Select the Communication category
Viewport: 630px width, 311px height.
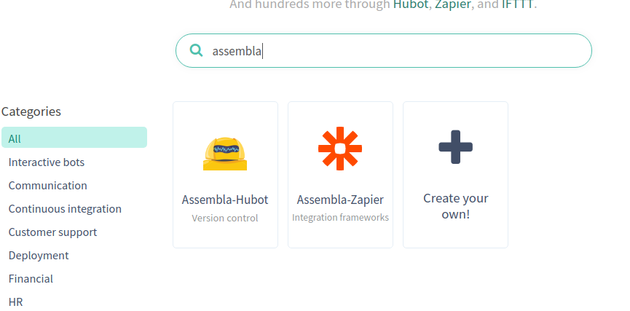[48, 186]
